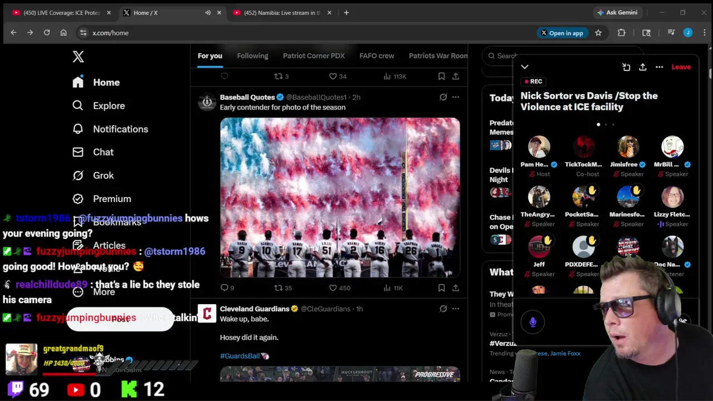
Task: Open Ask Gemini
Action: (x=617, y=12)
